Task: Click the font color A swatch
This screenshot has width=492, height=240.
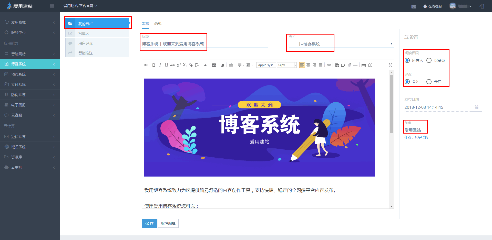Action: tap(205, 65)
